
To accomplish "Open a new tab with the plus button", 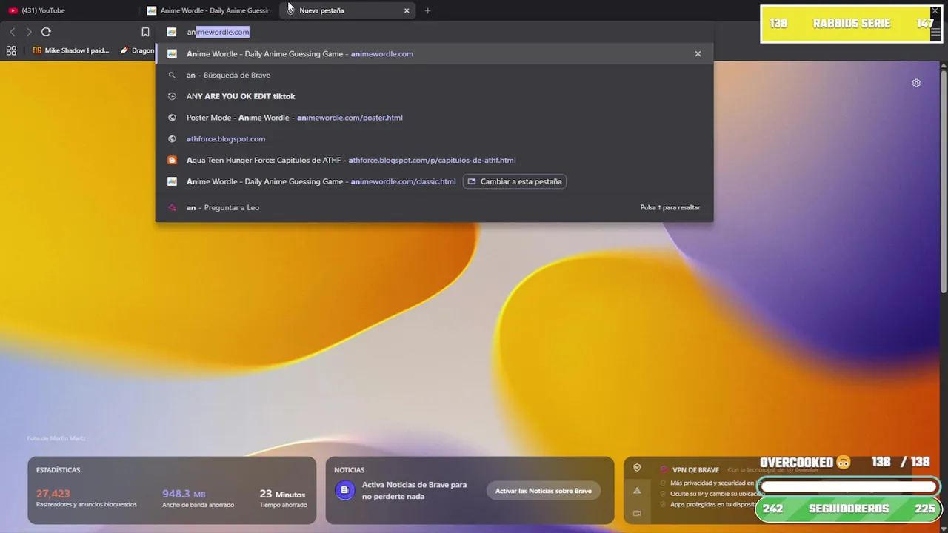I will tap(427, 10).
